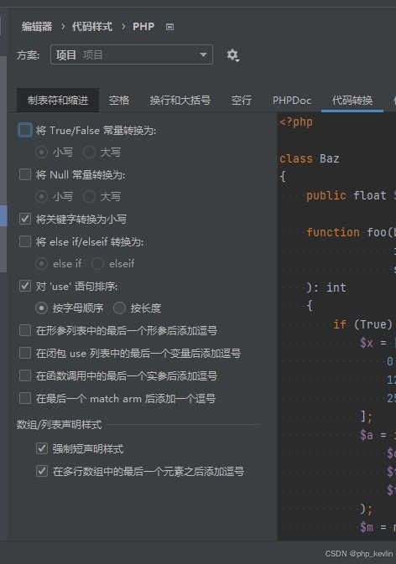Viewport: 396px width, 564px height.
Task: Select 小写 radio under Null constants
Action: (x=41, y=196)
